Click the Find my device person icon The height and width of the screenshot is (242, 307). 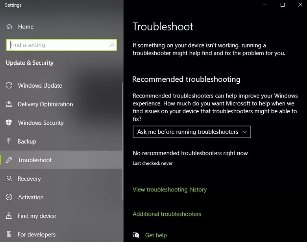pos(9,216)
